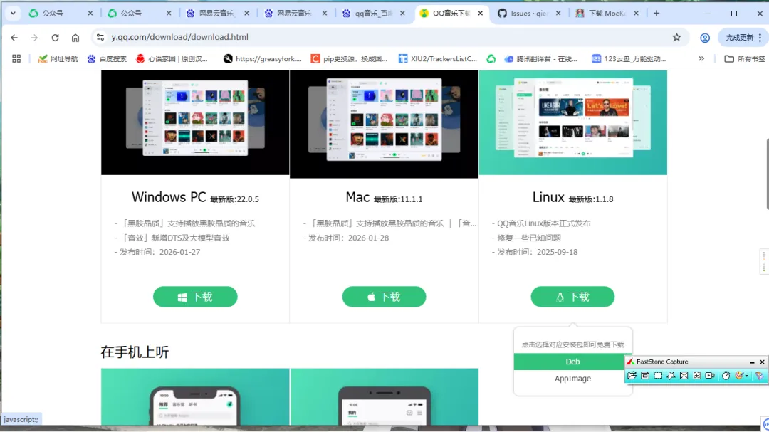Capture scrolling window in FastStone

click(x=696, y=376)
